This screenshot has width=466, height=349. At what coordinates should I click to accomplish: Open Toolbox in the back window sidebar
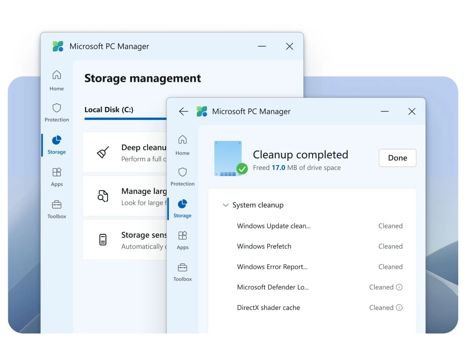click(x=57, y=209)
